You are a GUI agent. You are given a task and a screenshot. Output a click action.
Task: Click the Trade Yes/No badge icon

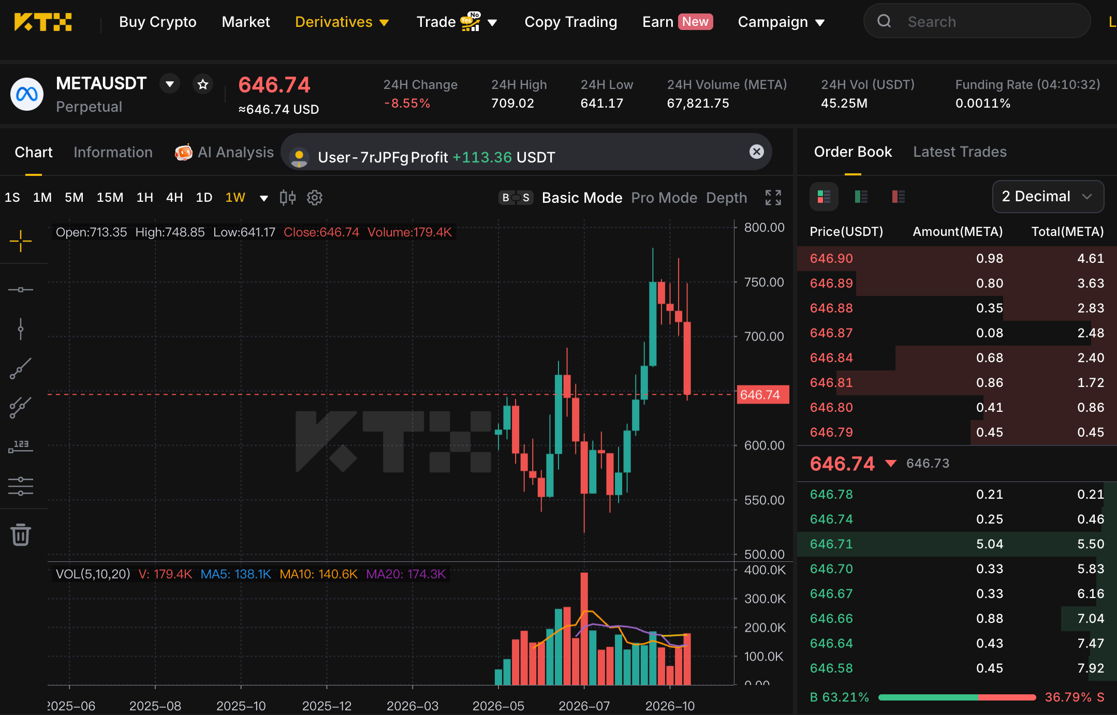point(471,21)
